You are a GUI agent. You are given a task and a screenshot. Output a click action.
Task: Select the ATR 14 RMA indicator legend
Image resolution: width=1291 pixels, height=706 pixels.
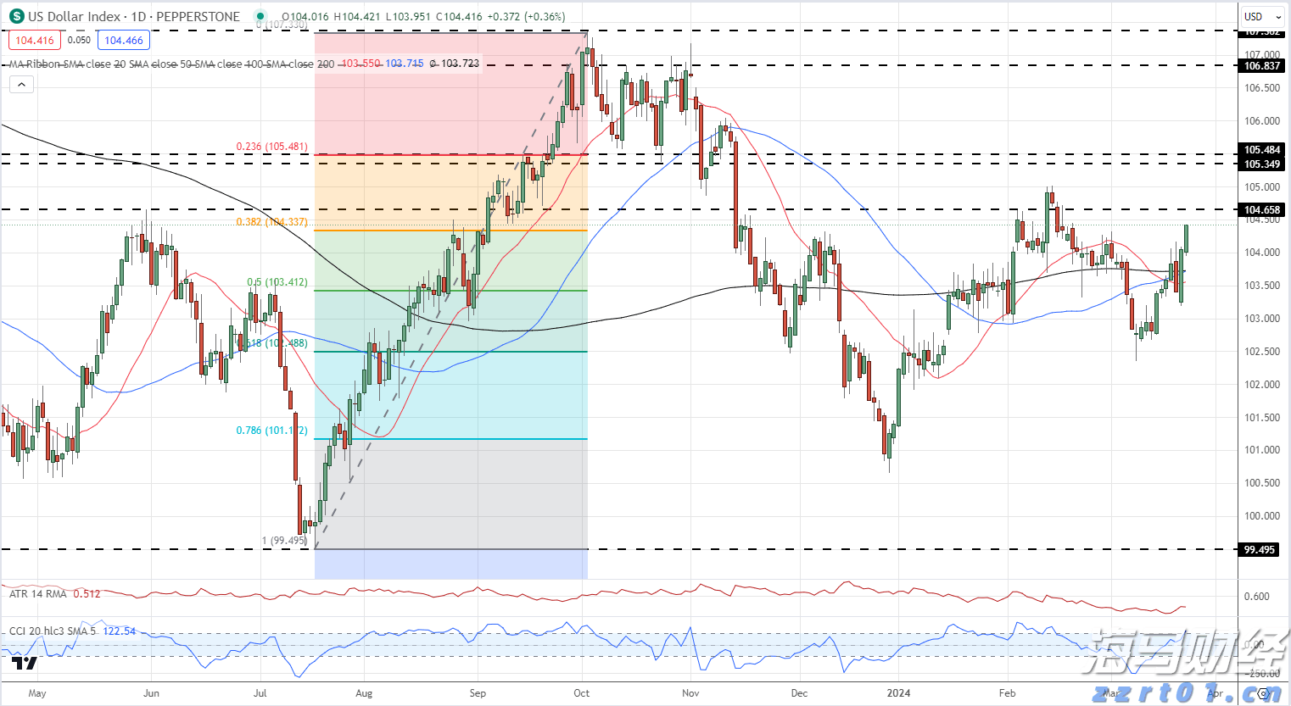[x=37, y=594]
